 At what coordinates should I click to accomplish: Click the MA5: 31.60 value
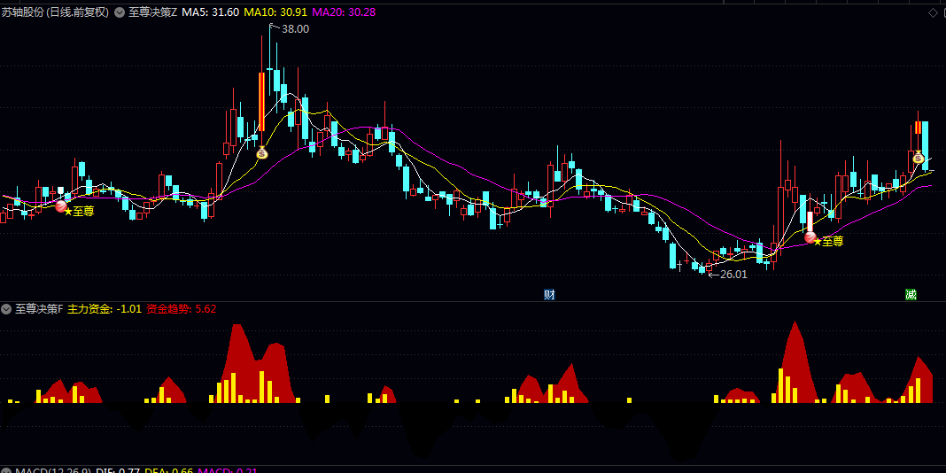pyautogui.click(x=211, y=12)
